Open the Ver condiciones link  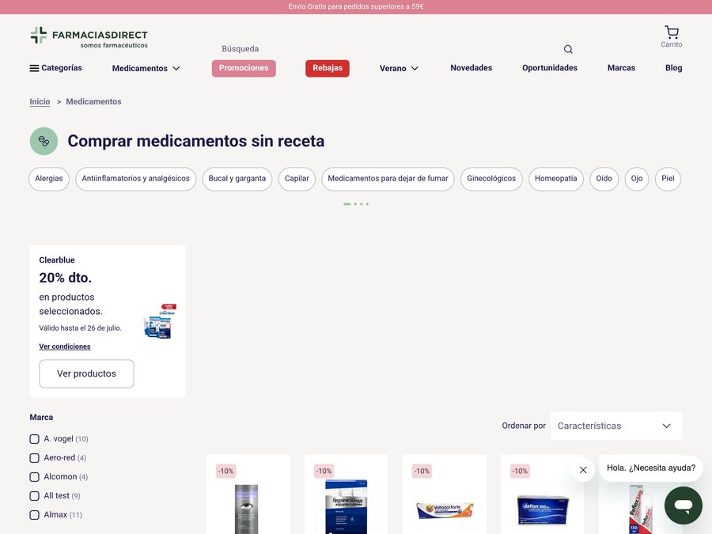pos(65,347)
